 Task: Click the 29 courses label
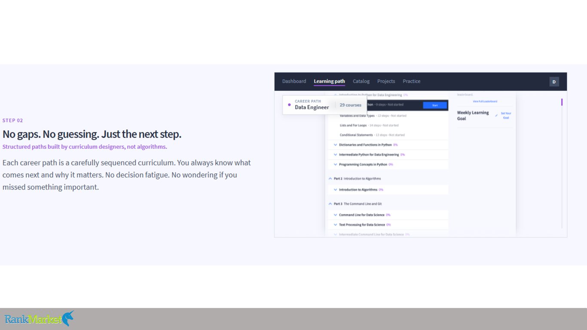point(350,105)
